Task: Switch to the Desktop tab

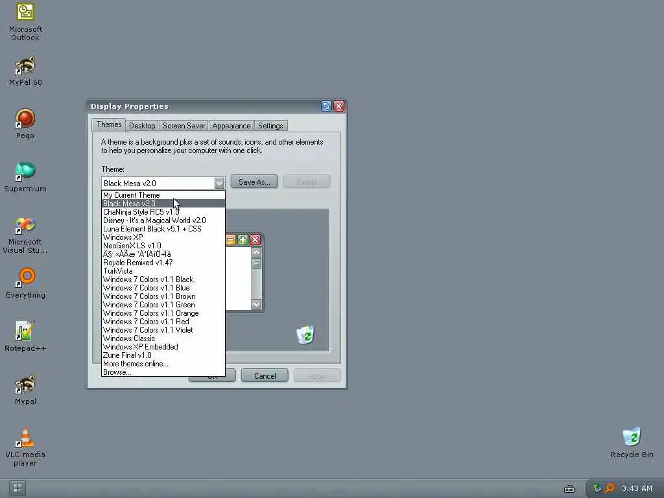Action: 142,126
